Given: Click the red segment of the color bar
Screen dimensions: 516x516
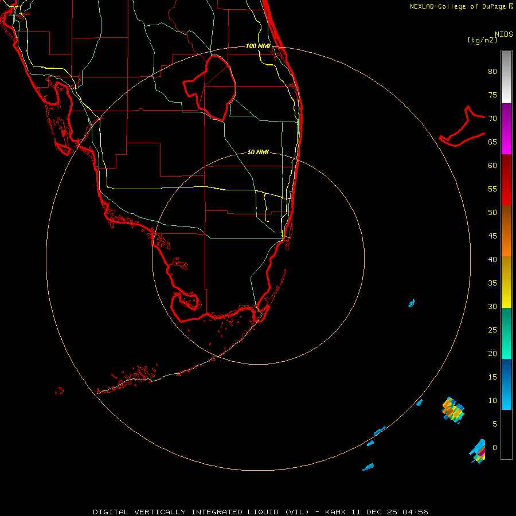Looking at the screenshot, I should tap(506, 179).
